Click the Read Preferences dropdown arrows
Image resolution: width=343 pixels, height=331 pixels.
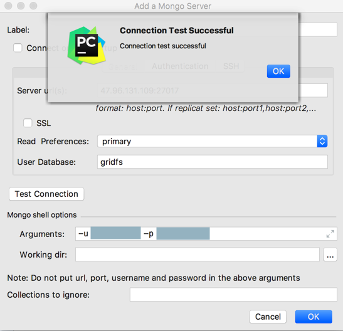point(322,141)
